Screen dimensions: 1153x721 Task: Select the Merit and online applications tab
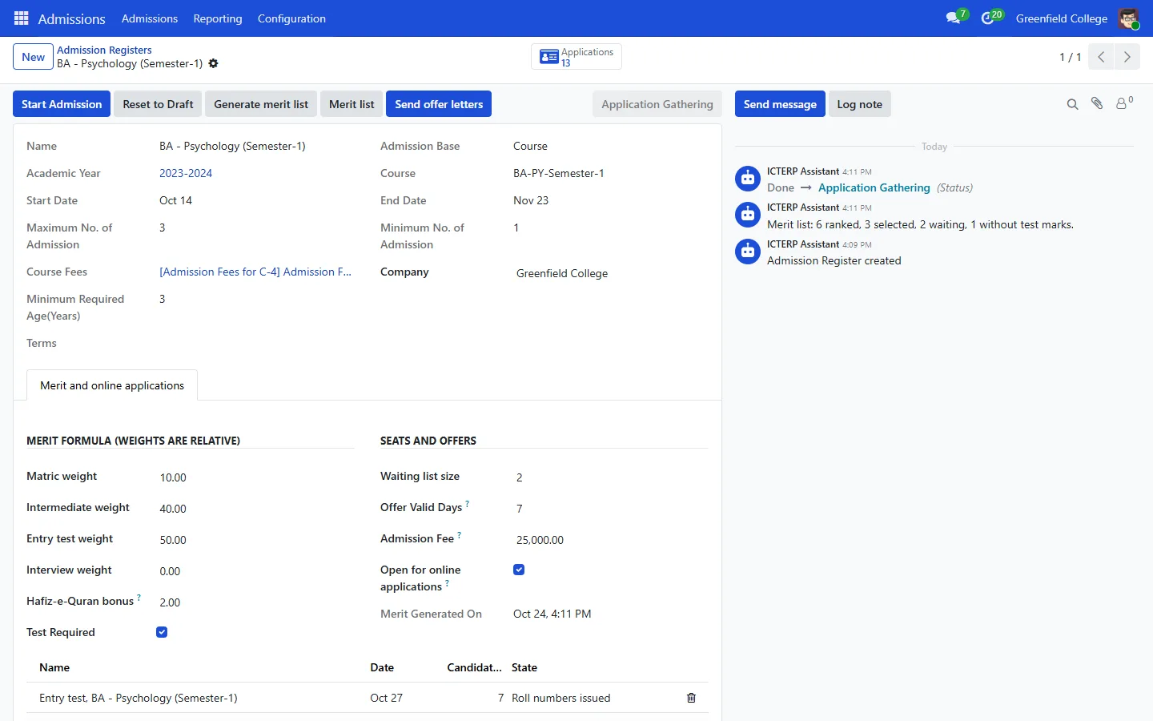tap(112, 385)
